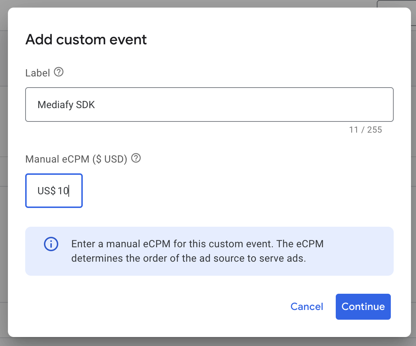The height and width of the screenshot is (346, 416).
Task: Focus the Label field containing Mediafy SDK
Action: pos(209,105)
